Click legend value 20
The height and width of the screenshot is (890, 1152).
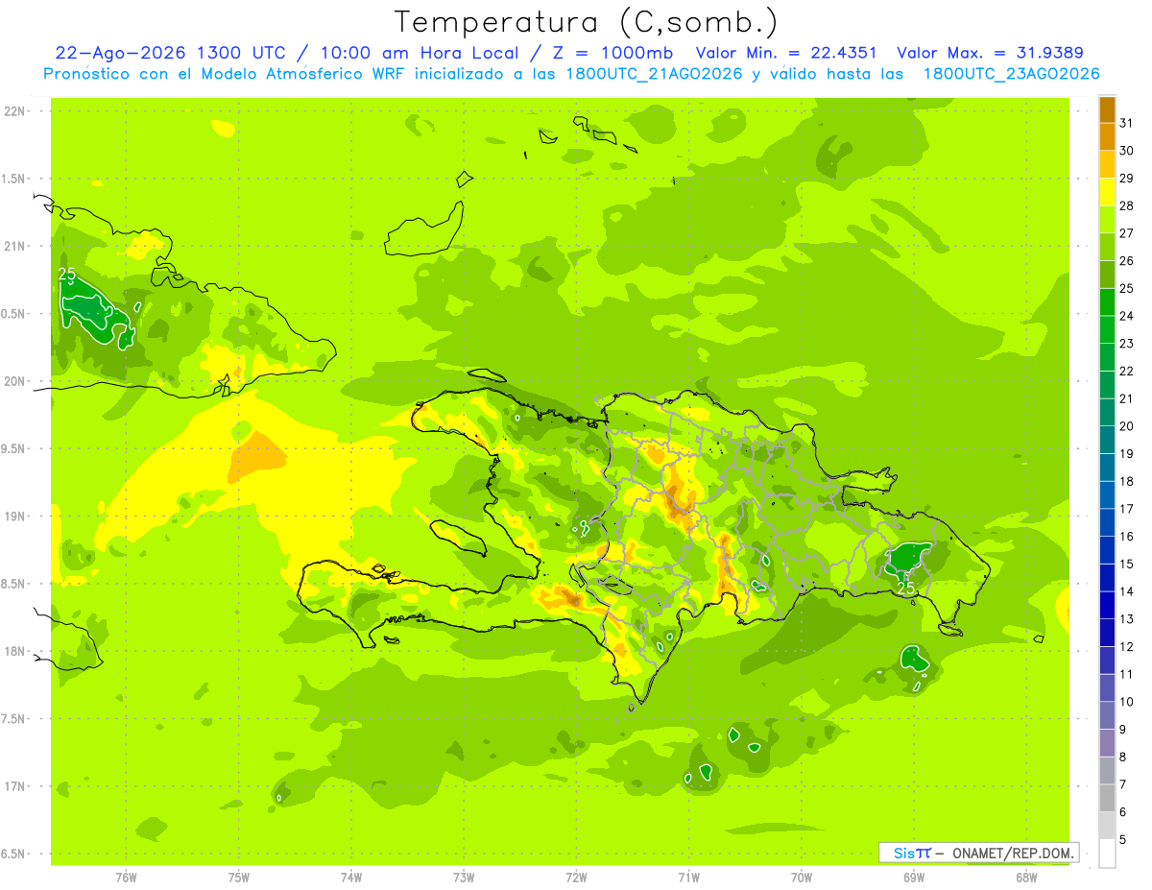click(x=1127, y=426)
